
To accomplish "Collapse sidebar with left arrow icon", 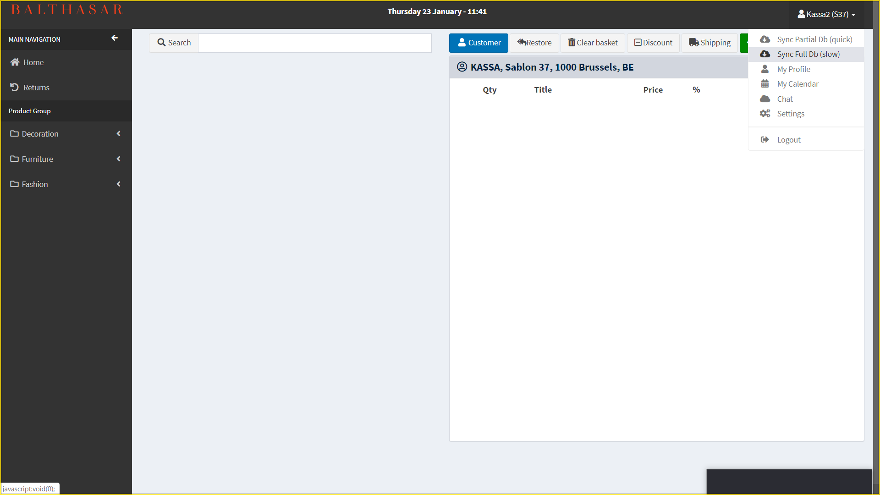I will pos(115,38).
